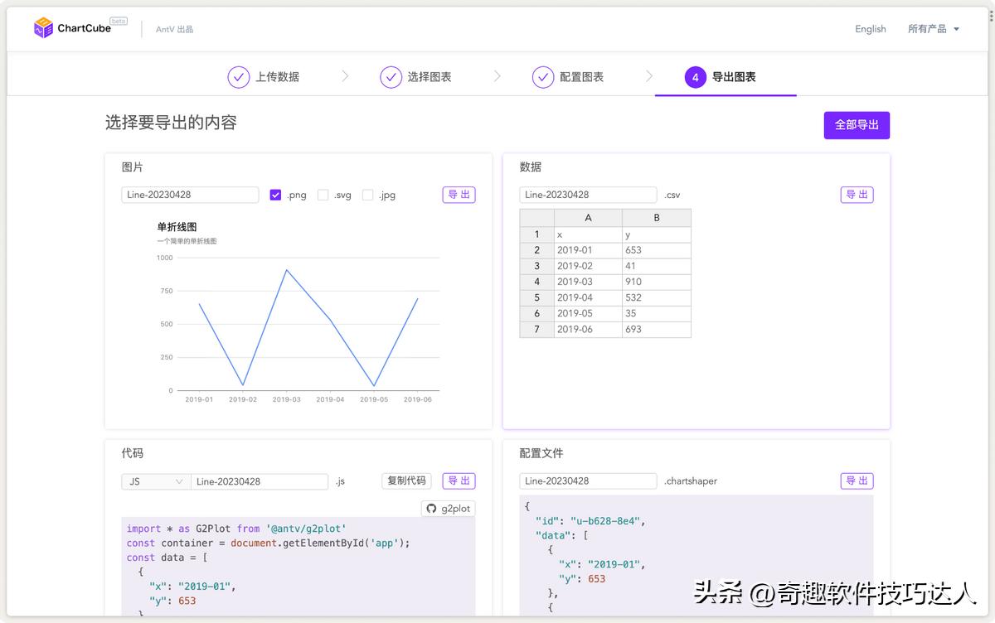Click the checkmark icon on 配置图表 step
This screenshot has height=623, width=995.
point(543,76)
